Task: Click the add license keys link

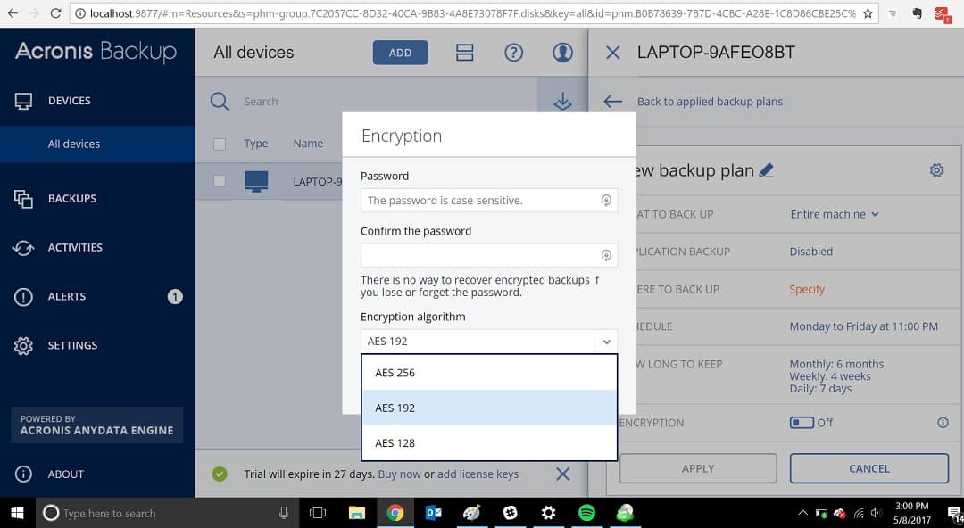Action: click(478, 474)
